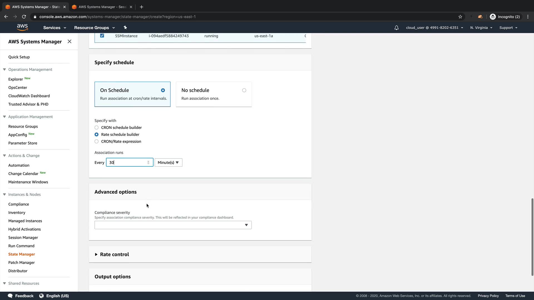Open Patch Manager in sidebar
Image resolution: width=534 pixels, height=300 pixels.
coord(21,262)
